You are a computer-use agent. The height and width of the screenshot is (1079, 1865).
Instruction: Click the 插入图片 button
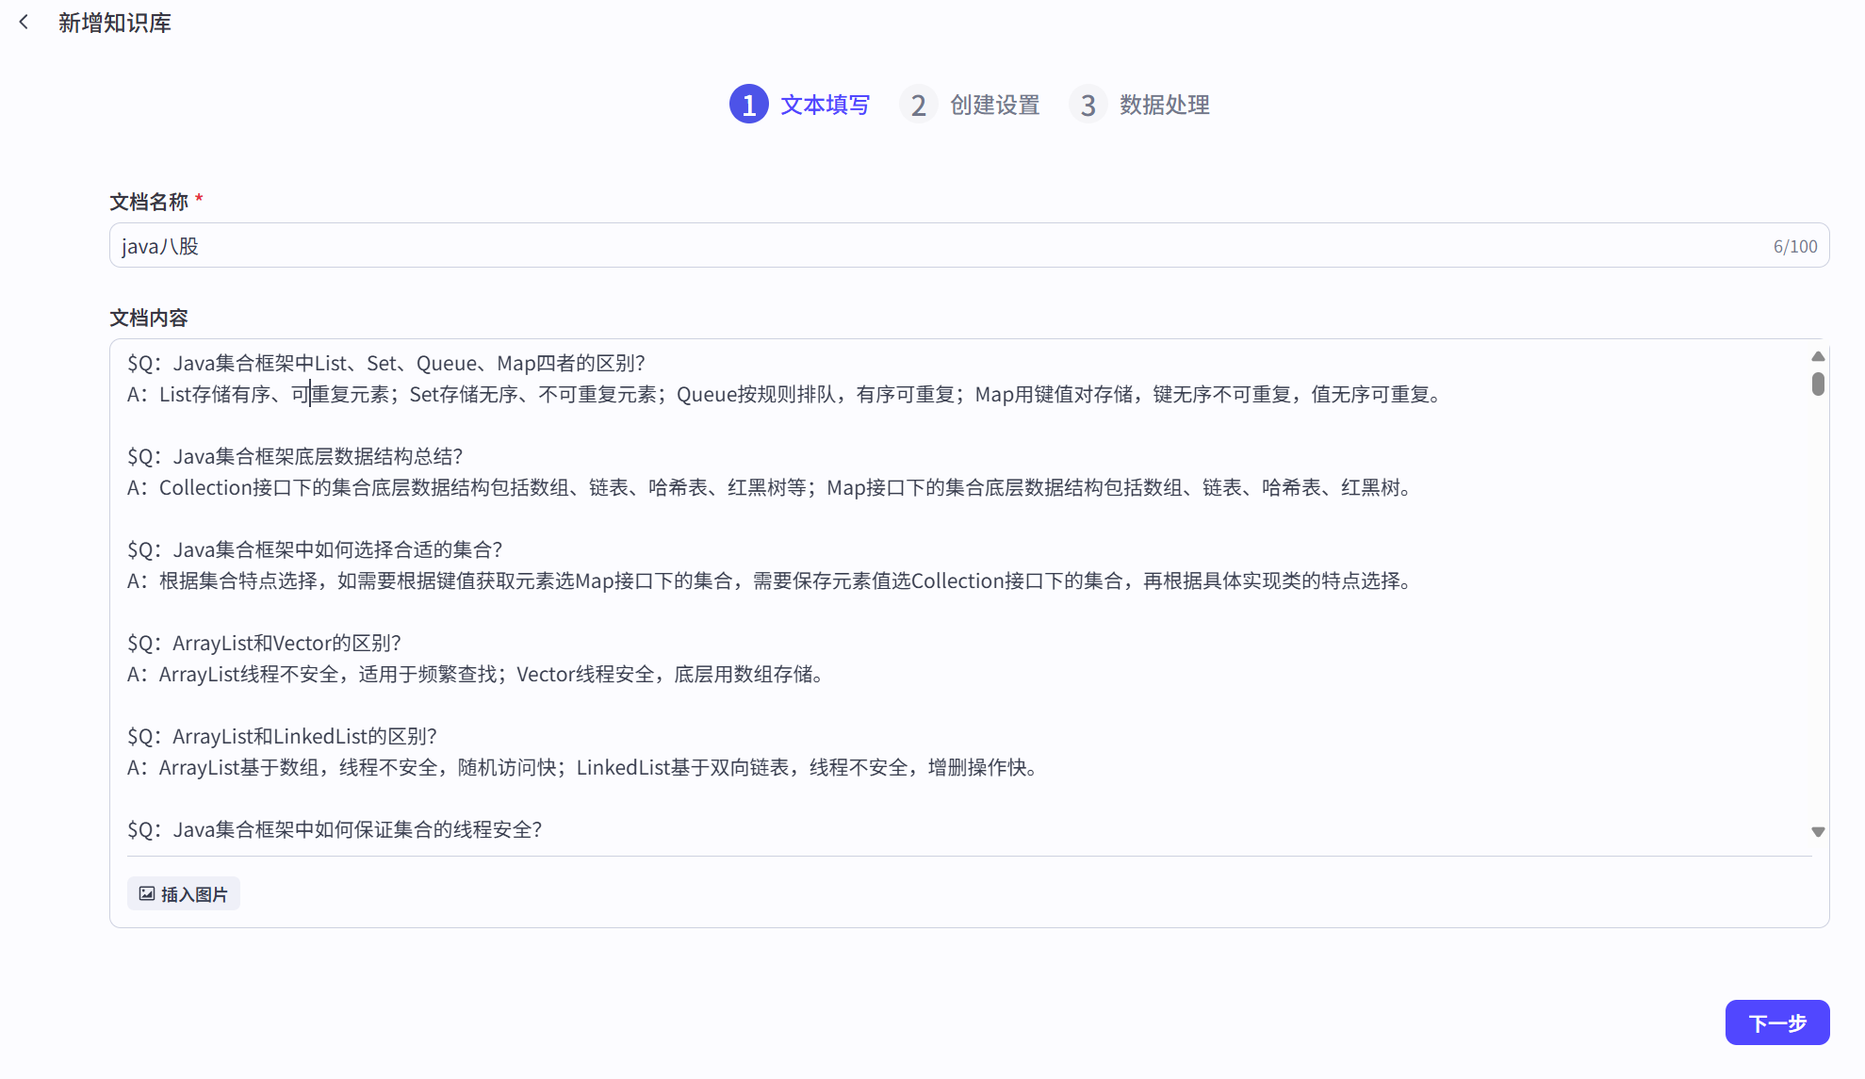pyautogui.click(x=184, y=893)
